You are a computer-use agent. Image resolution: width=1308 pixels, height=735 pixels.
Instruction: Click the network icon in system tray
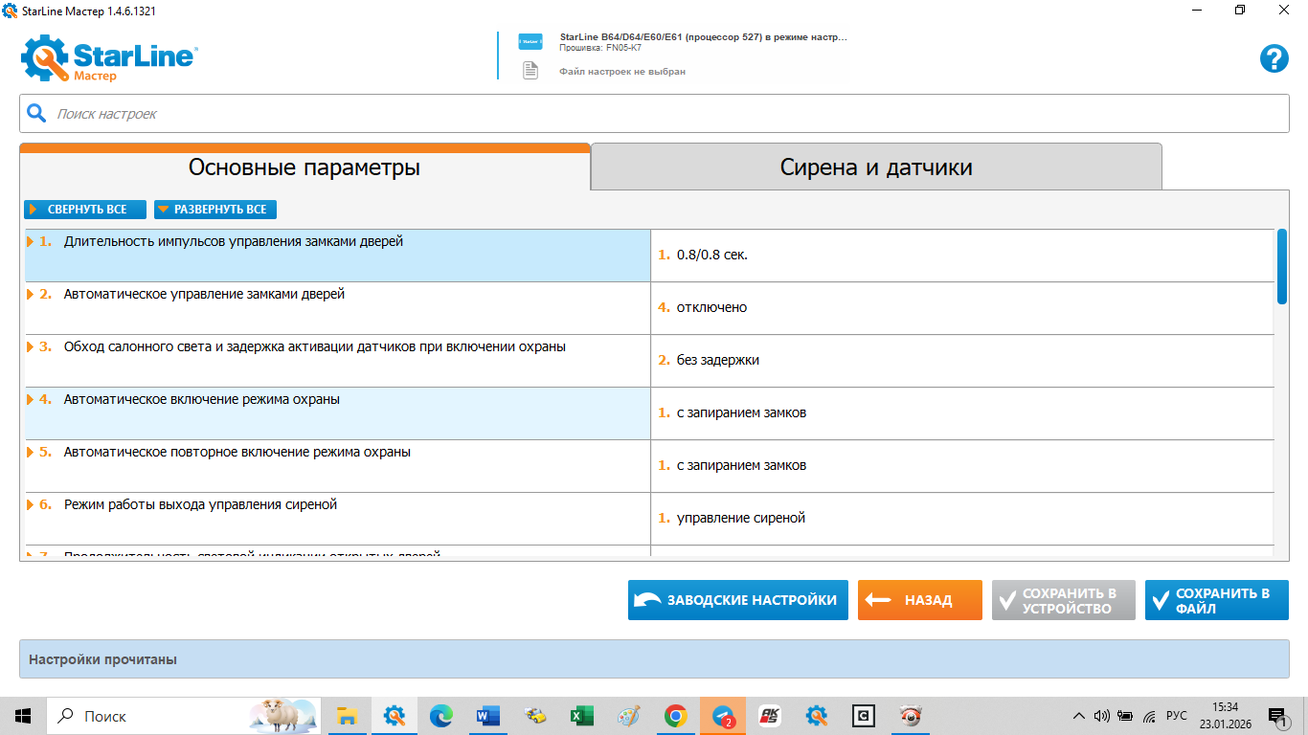(x=1148, y=714)
